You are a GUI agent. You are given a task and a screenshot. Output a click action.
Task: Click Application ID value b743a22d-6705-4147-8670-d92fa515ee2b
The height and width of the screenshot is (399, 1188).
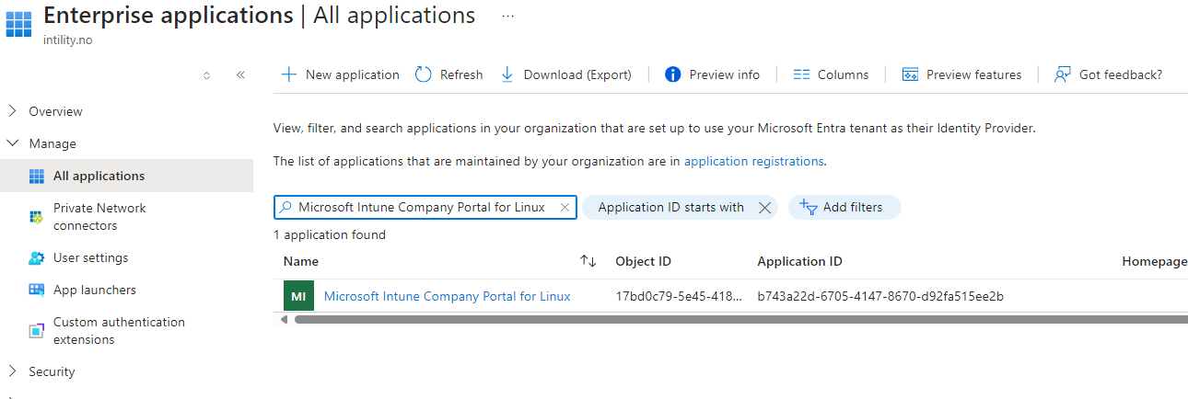coord(880,296)
